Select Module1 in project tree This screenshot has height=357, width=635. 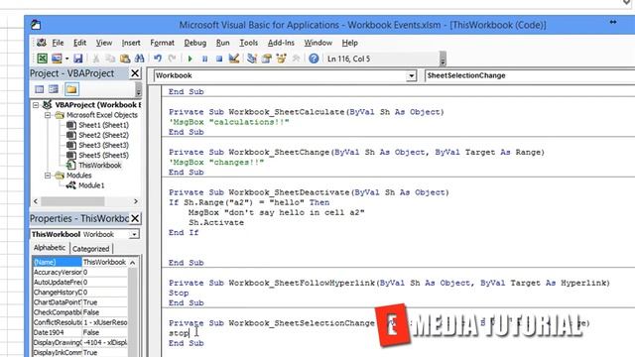91,185
